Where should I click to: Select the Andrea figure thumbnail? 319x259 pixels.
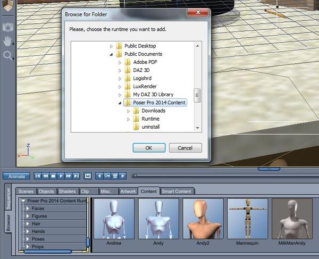tap(114, 219)
